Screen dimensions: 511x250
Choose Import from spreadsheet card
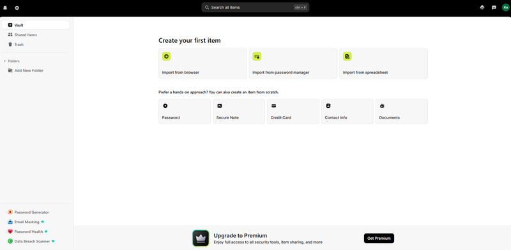tap(384, 64)
